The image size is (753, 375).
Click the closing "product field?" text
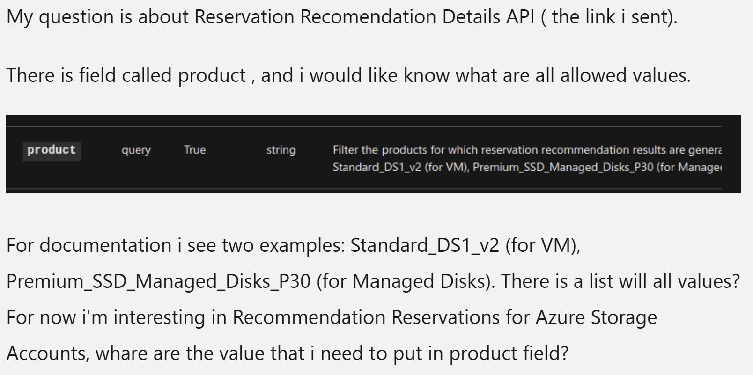(x=509, y=353)
